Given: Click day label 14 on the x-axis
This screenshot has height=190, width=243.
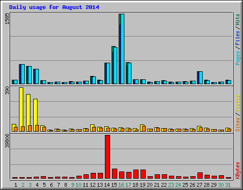Looking at the screenshot, I should (107, 185).
